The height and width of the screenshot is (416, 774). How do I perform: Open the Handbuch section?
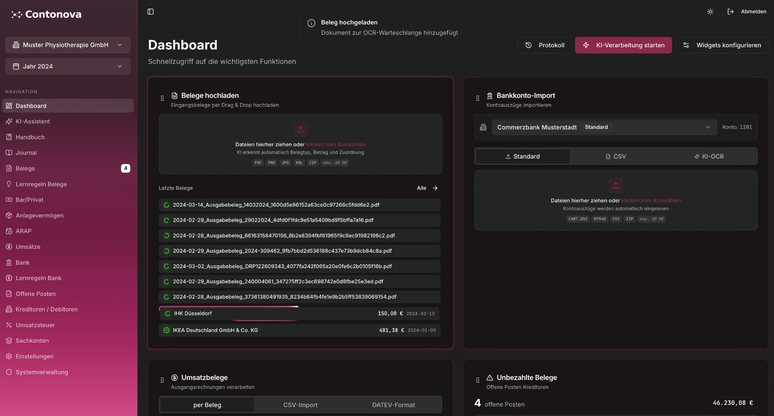[x=30, y=137]
